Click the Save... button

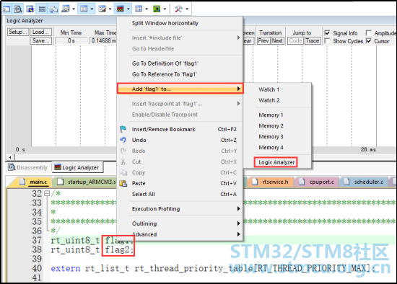(40, 40)
